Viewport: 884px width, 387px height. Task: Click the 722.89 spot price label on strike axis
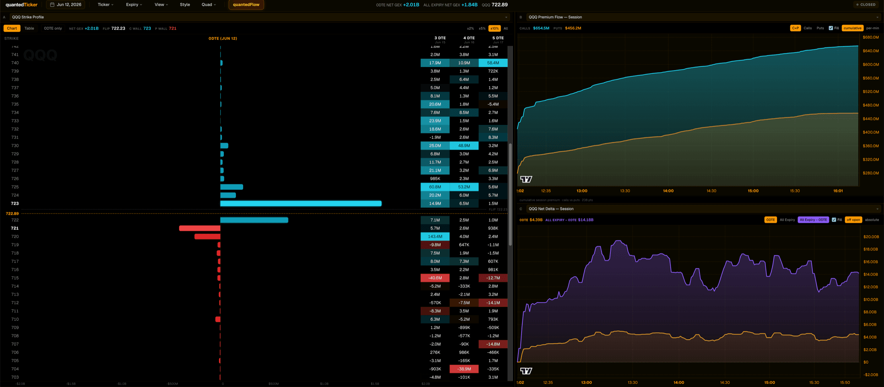pos(12,214)
